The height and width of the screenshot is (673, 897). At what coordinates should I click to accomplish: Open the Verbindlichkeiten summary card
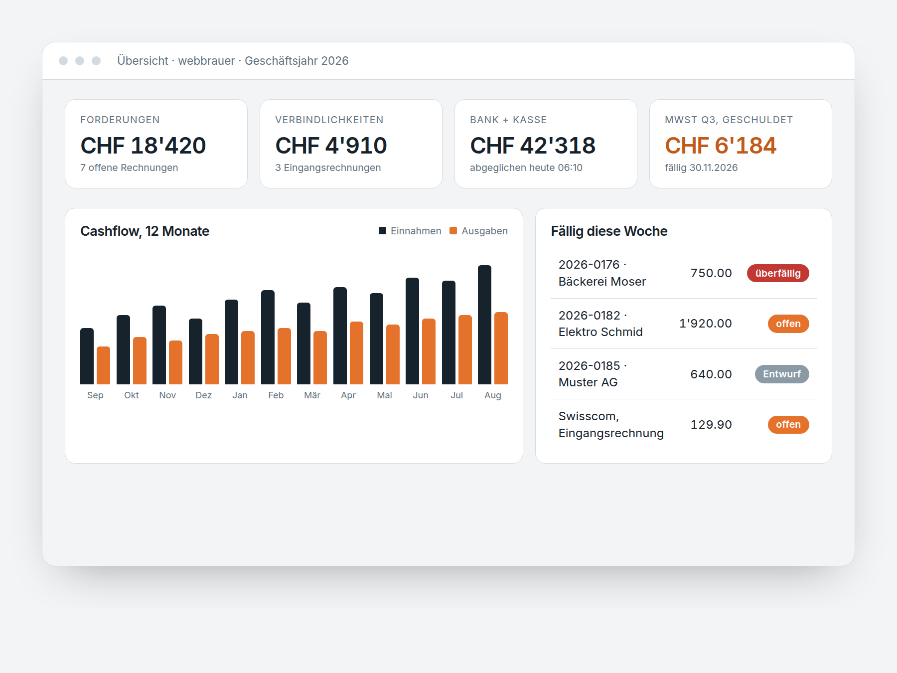pyautogui.click(x=351, y=144)
